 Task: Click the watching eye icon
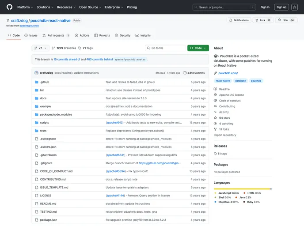coord(215,124)
